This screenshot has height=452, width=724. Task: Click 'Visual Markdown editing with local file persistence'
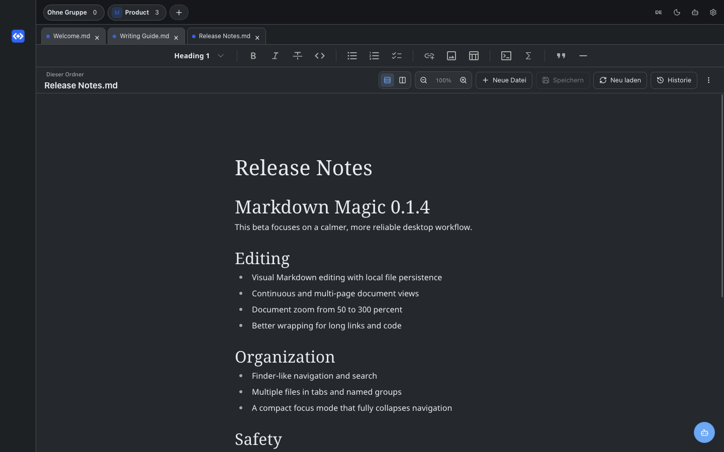347,277
